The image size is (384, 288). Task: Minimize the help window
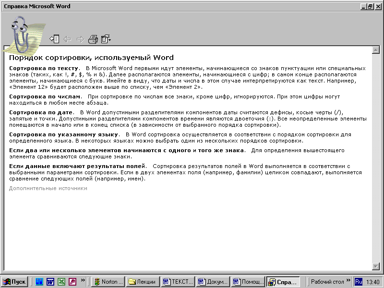[364, 7]
